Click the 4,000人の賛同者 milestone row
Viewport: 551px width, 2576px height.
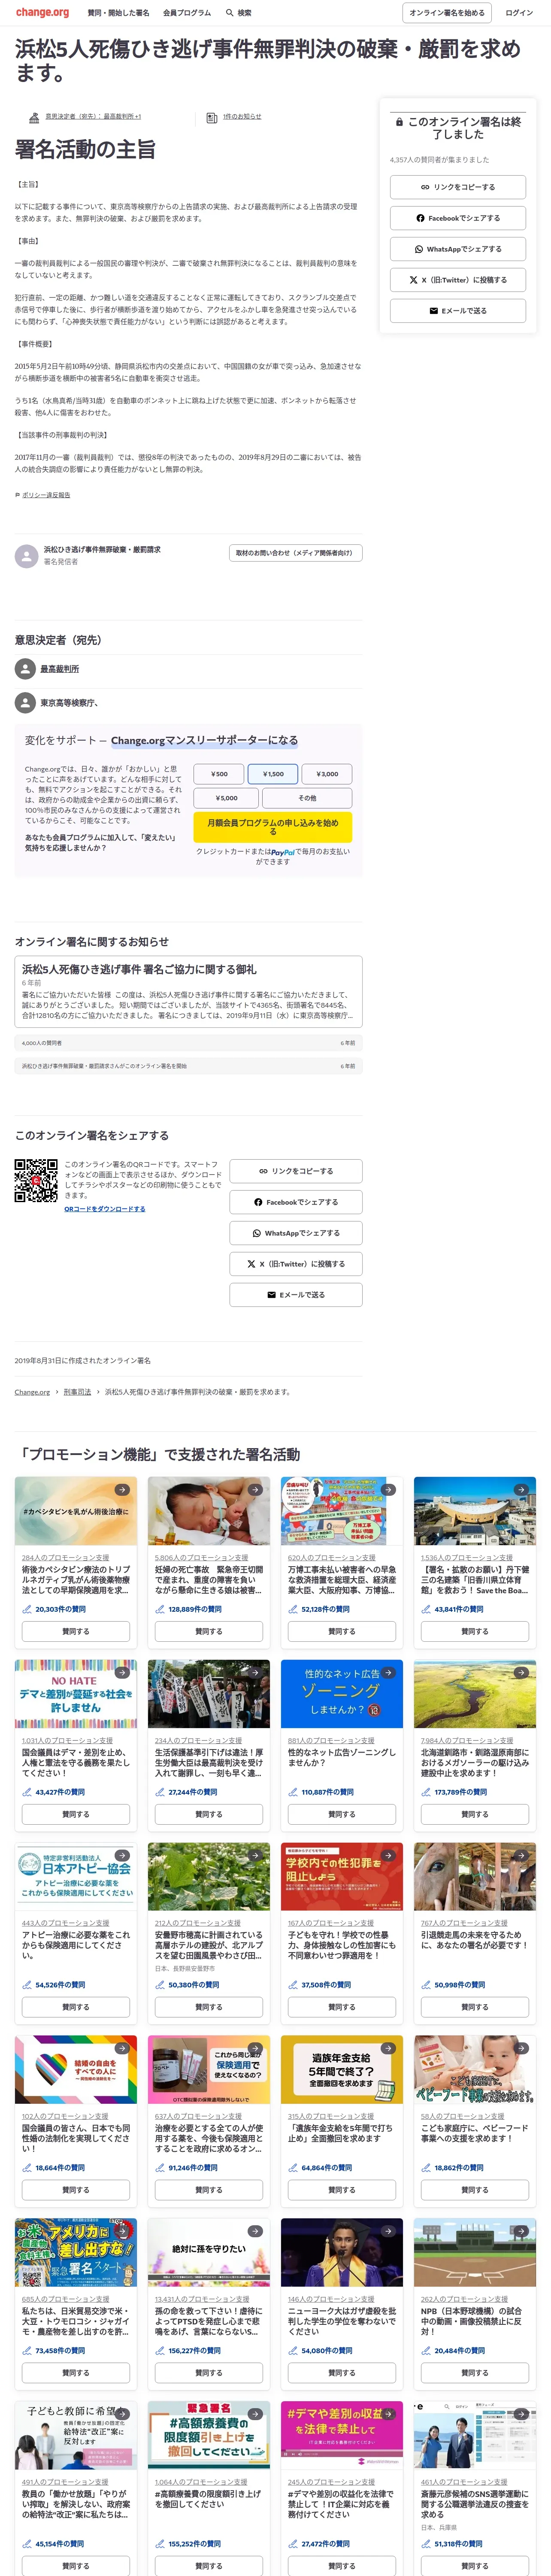188,1043
